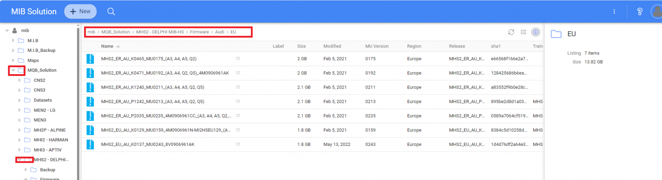The height and width of the screenshot is (180, 662).
Task: Select Backup folder in tree
Action: click(x=48, y=170)
